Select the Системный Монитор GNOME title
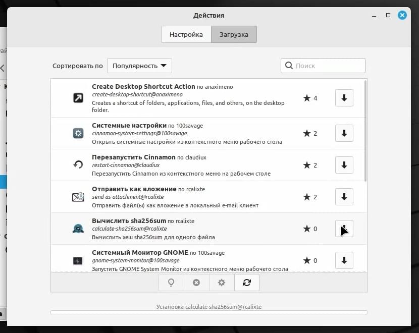 pyautogui.click(x=140, y=252)
